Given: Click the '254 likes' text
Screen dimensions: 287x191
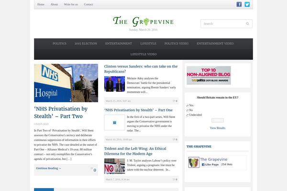Looking at the screenshot, I should 227,164.
